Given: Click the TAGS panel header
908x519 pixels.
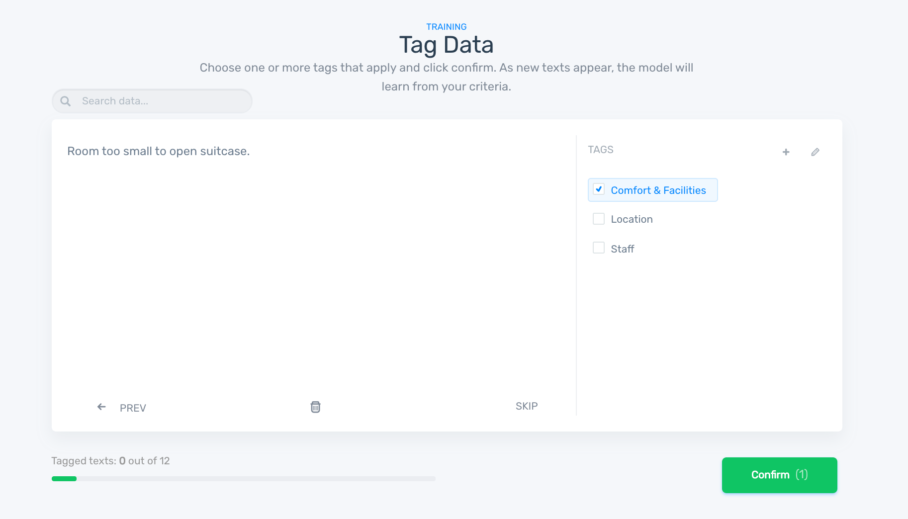Looking at the screenshot, I should click(600, 150).
